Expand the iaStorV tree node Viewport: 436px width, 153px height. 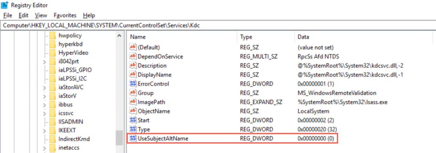click(x=44, y=96)
